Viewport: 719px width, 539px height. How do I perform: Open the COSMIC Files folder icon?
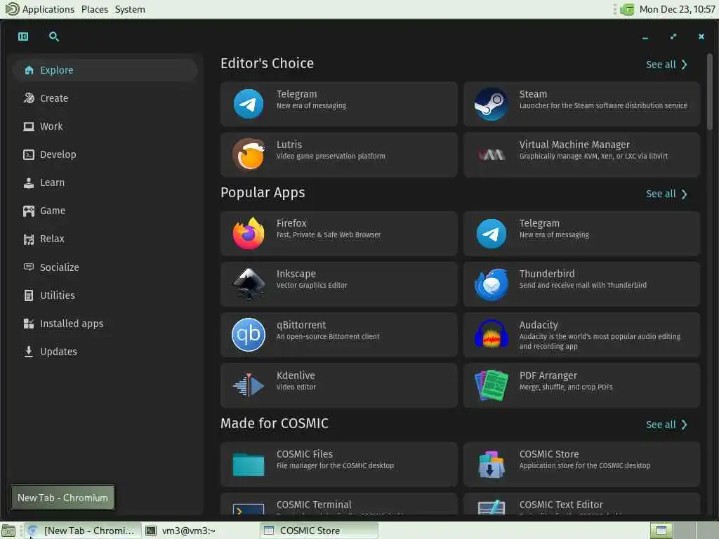click(249, 465)
